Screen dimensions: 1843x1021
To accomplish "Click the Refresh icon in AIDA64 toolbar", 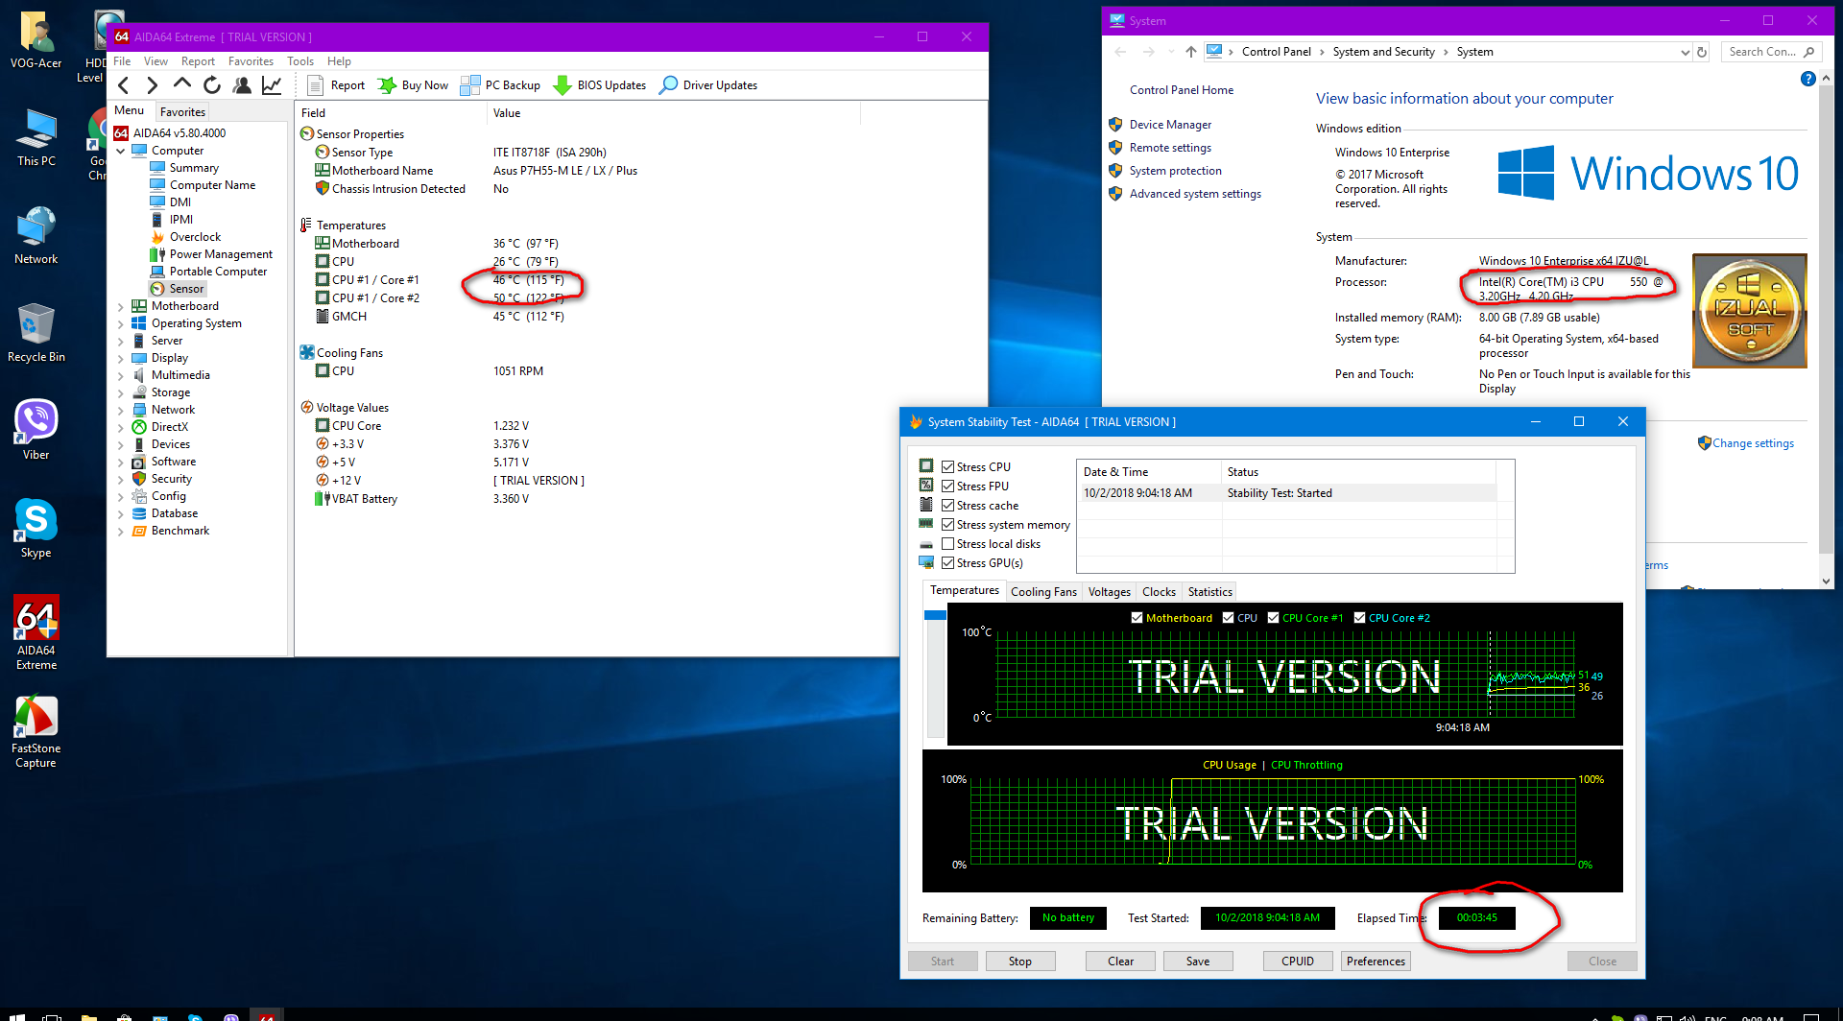I will pos(212,85).
